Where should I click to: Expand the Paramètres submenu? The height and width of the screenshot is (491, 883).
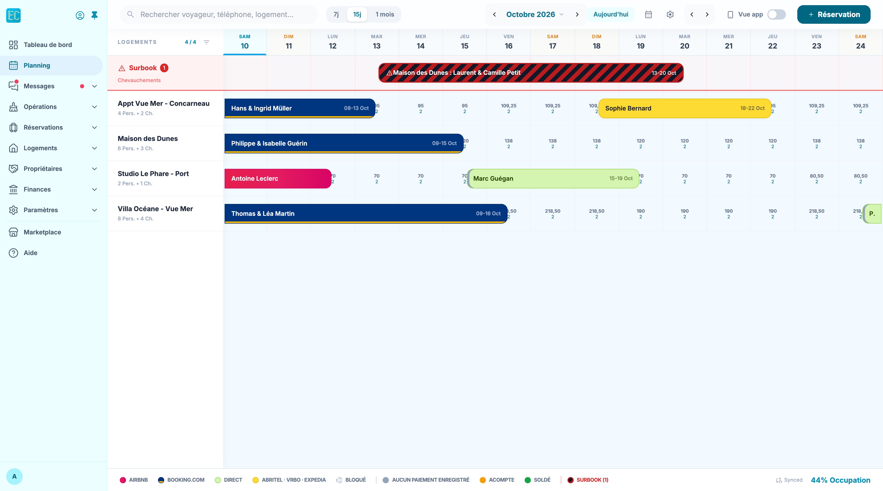point(94,210)
